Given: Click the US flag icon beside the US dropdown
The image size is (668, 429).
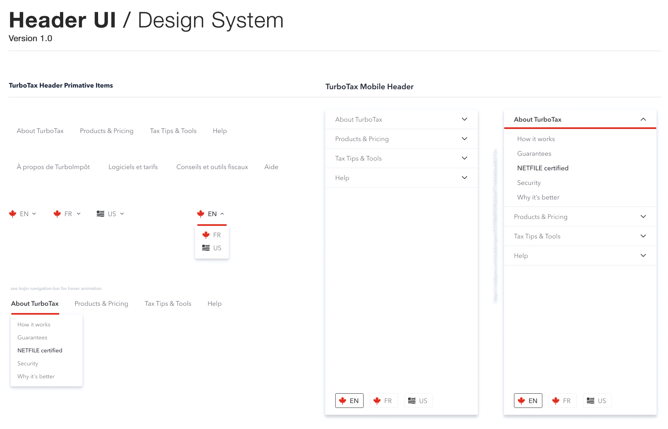Looking at the screenshot, I should click(101, 214).
